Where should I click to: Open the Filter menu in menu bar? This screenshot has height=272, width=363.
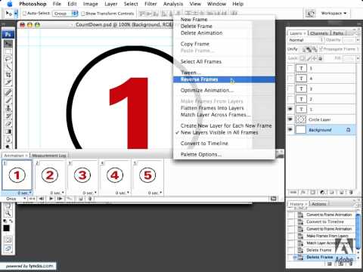[150, 4]
